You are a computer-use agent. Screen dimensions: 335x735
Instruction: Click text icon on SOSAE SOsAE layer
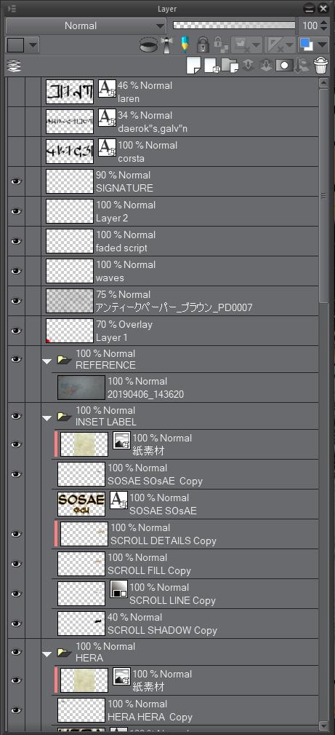119,500
